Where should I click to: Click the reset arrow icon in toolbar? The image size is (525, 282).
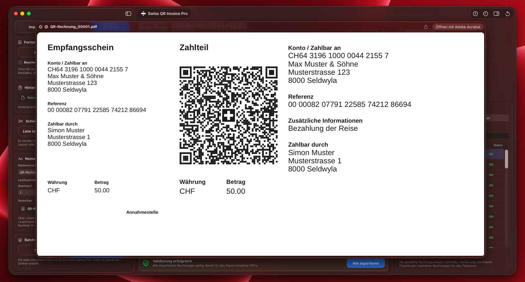coord(508,14)
